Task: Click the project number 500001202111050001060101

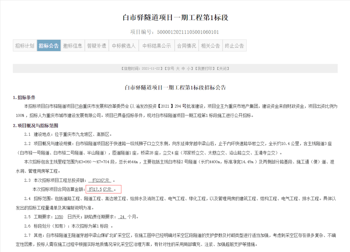Action: pos(188,32)
